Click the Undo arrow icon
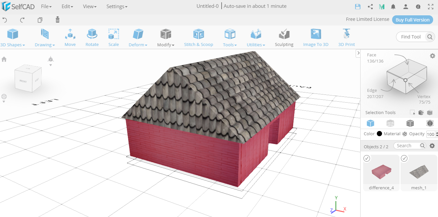Viewport: 438px width, 217px height. click(x=5, y=20)
